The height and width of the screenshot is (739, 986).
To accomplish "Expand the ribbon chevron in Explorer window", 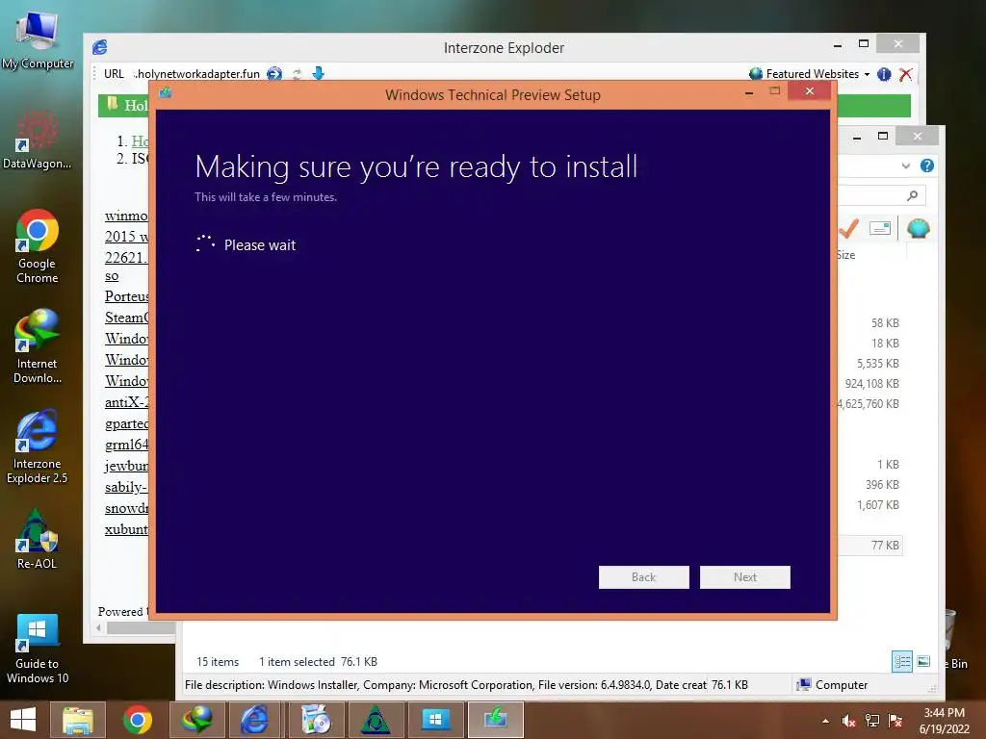I will click(905, 166).
